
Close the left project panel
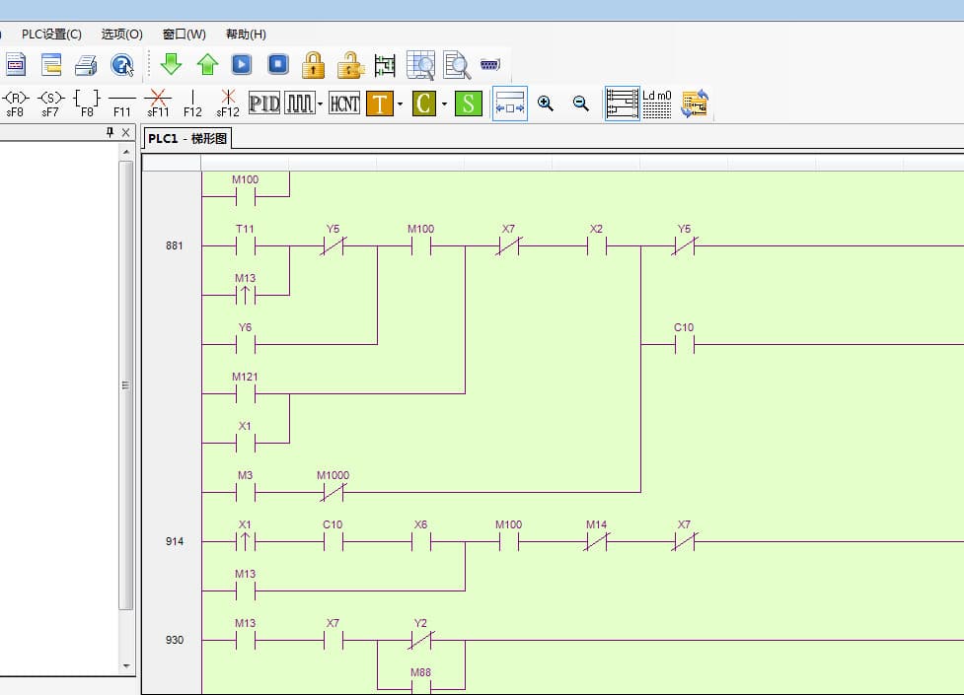[125, 133]
